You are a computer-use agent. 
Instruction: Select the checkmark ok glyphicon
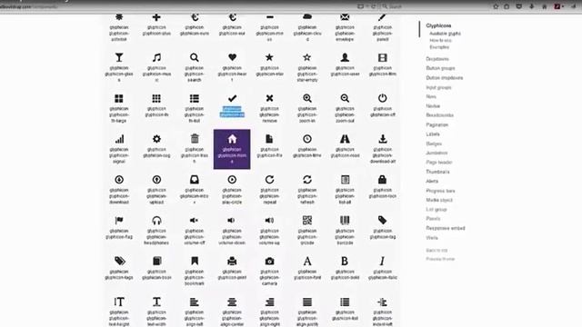pyautogui.click(x=232, y=98)
